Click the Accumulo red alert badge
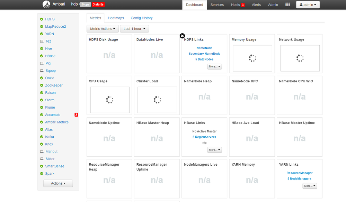The width and height of the screenshot is (346, 202). point(76,115)
